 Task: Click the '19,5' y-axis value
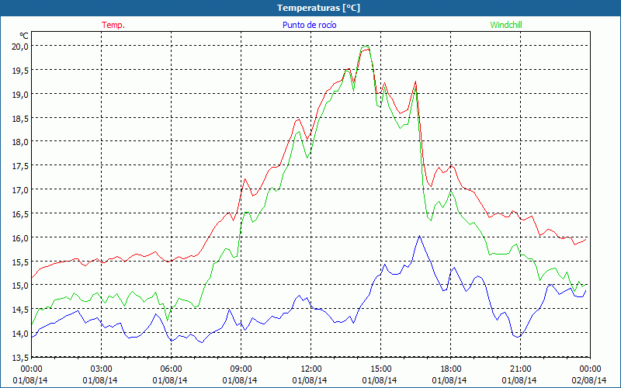click(21, 70)
